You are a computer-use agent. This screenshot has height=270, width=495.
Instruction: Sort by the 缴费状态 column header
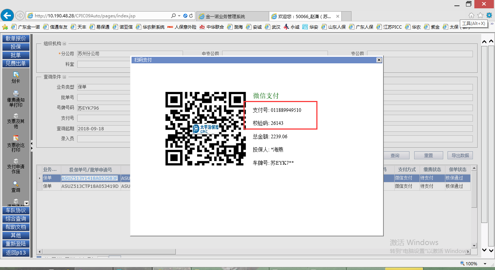pyautogui.click(x=432, y=169)
